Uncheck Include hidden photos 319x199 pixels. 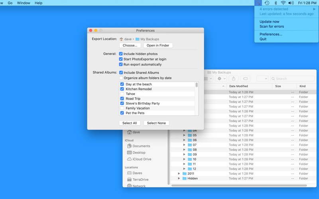click(121, 54)
